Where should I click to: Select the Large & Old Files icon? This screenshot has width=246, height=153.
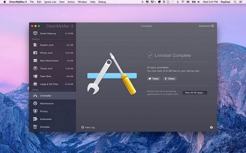pos(35,84)
